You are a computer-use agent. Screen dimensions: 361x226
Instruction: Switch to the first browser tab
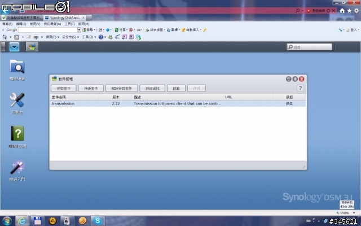22,18
